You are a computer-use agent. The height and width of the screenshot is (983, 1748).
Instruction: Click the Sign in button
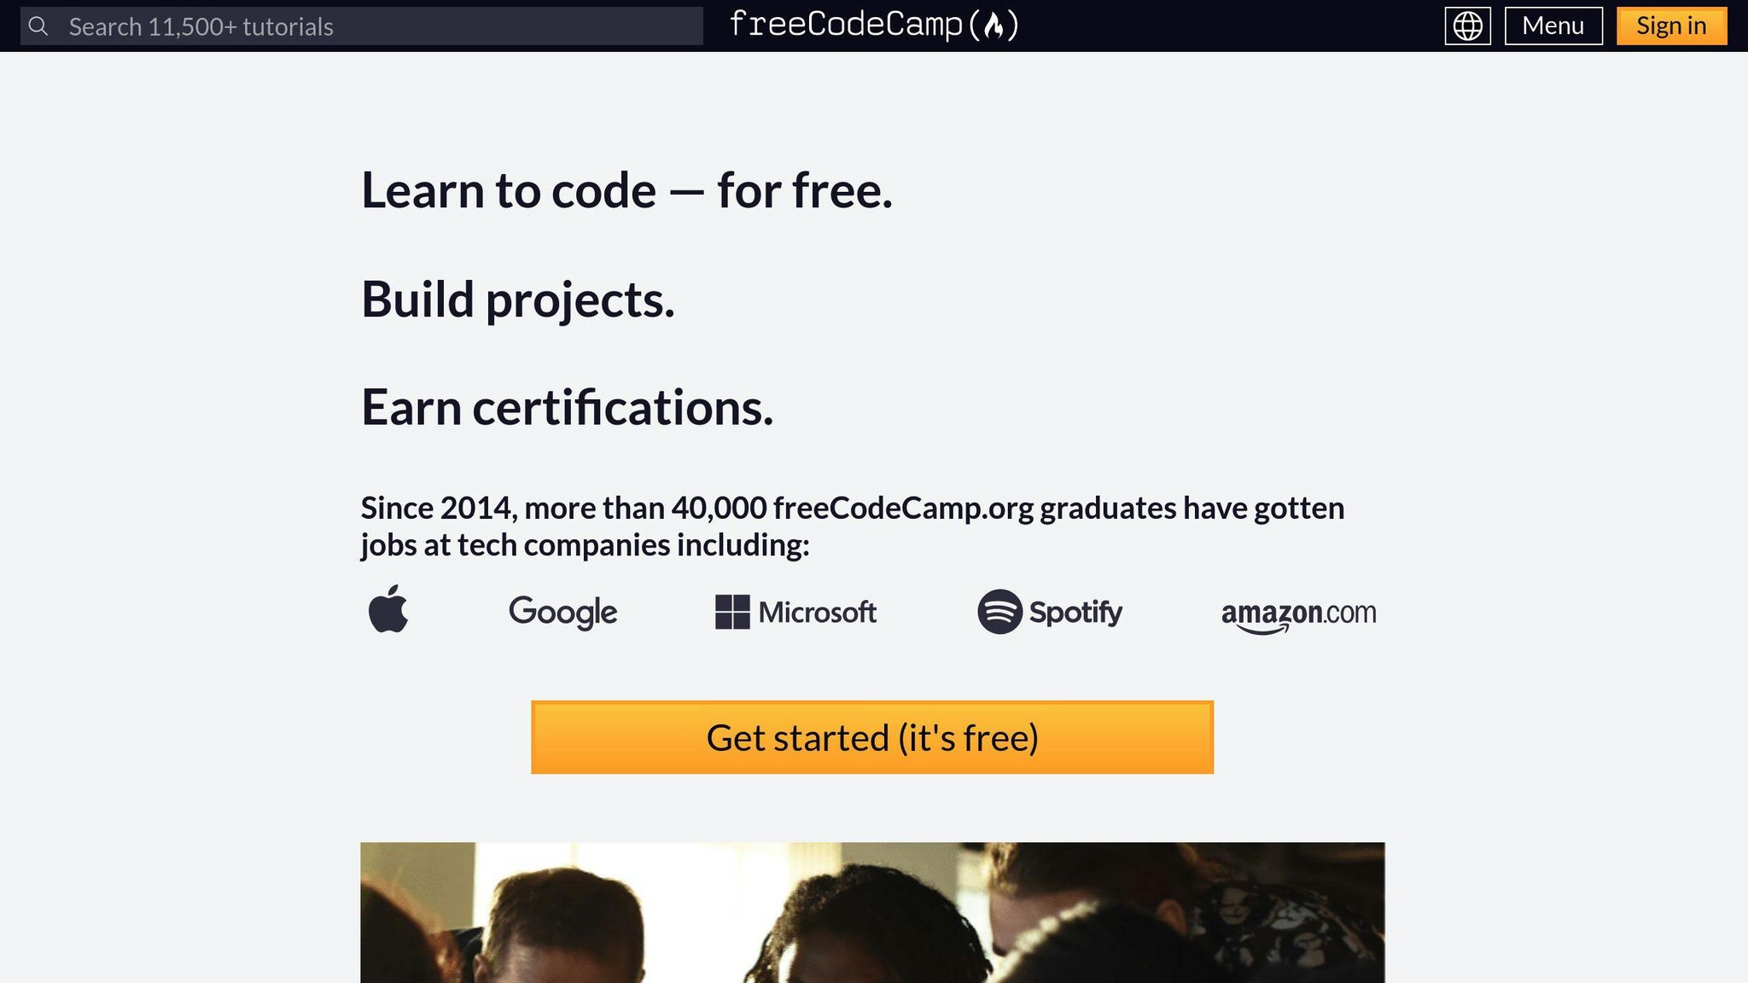[1670, 26]
